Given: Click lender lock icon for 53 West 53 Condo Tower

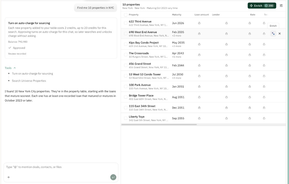Looking at the screenshot, I should pos(226,76).
